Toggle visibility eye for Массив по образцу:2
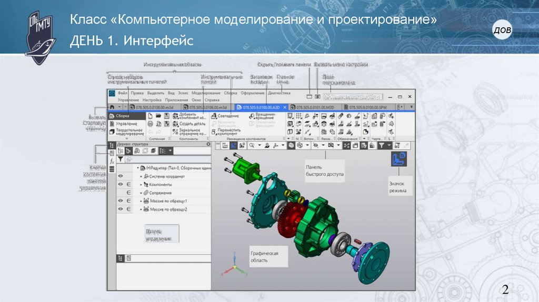 point(121,209)
